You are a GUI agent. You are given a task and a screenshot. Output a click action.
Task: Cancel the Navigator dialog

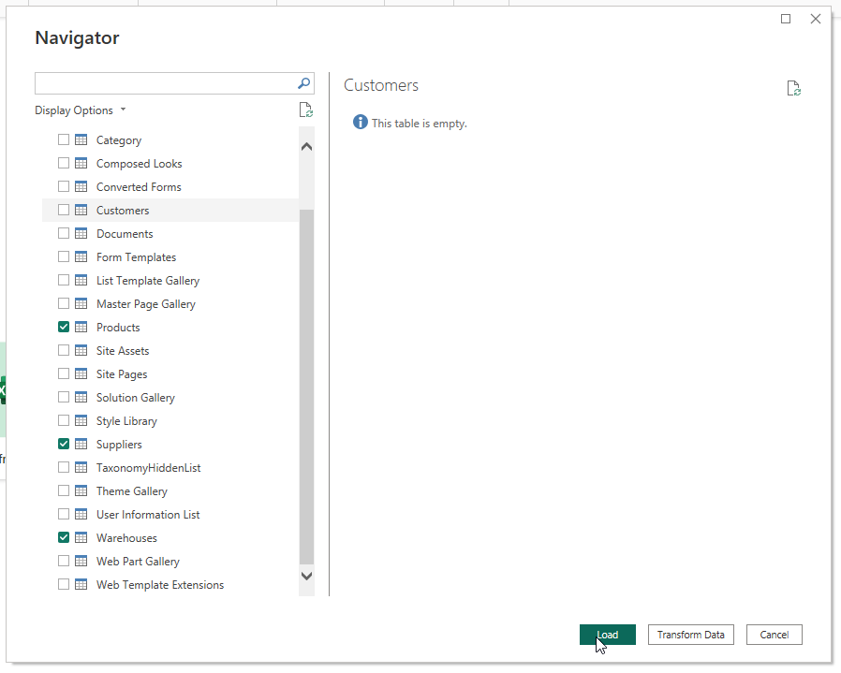pyautogui.click(x=774, y=635)
